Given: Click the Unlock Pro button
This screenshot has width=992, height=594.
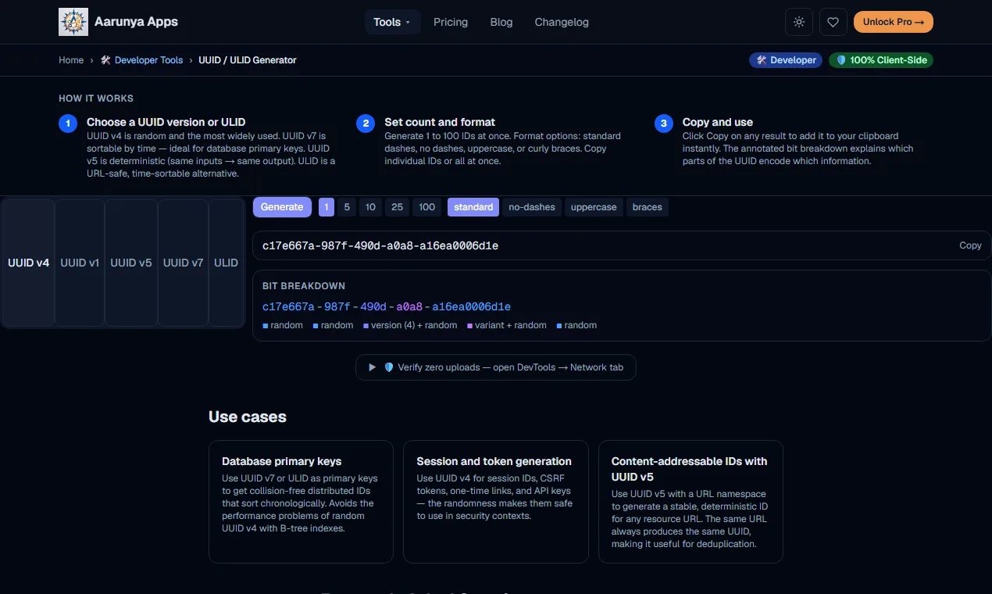Looking at the screenshot, I should 894,22.
